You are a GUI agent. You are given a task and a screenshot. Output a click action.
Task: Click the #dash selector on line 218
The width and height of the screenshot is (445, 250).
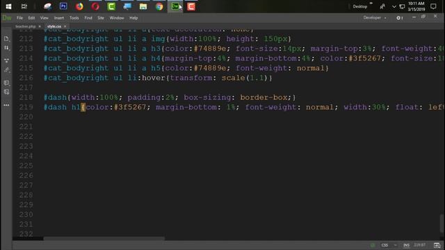click(x=55, y=97)
